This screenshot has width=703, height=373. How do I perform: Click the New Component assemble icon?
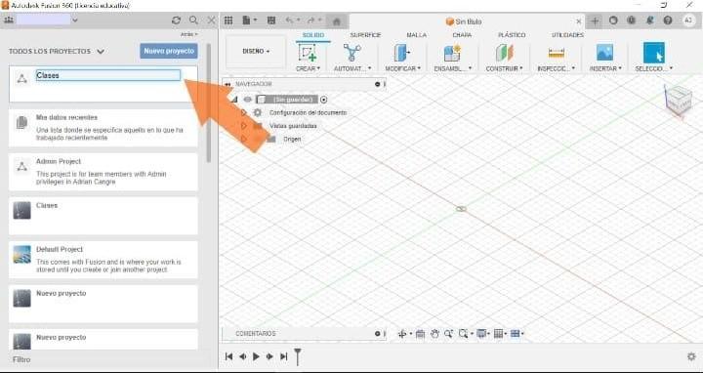(452, 53)
